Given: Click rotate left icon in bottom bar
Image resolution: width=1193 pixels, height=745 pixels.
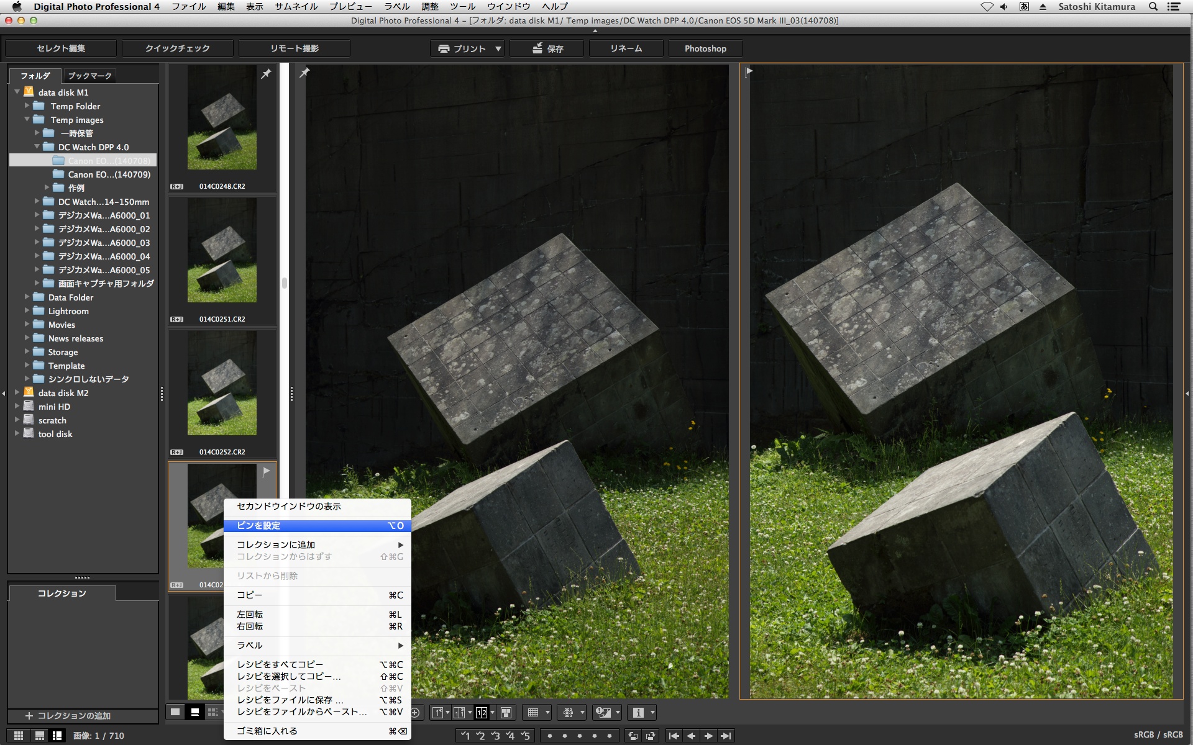Looking at the screenshot, I should pos(633,736).
